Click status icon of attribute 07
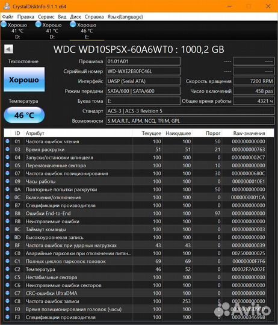Image resolution: width=278 pixels, height=325 pixels. (7, 173)
